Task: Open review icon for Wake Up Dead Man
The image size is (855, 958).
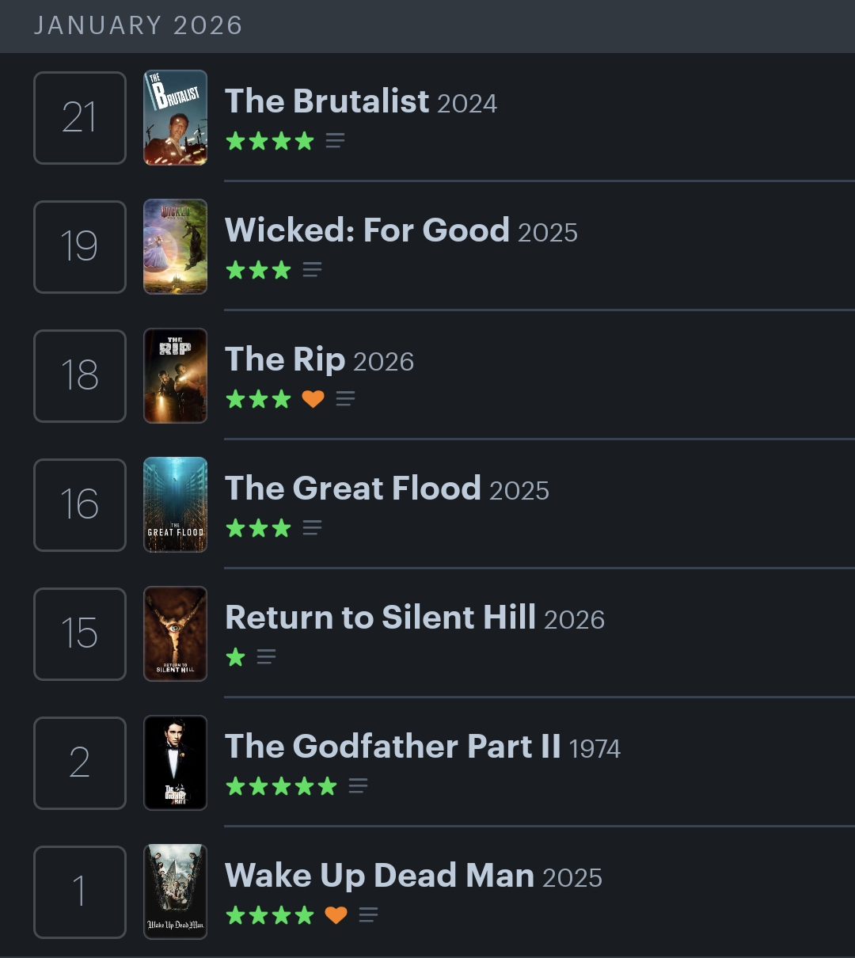Action: click(367, 915)
